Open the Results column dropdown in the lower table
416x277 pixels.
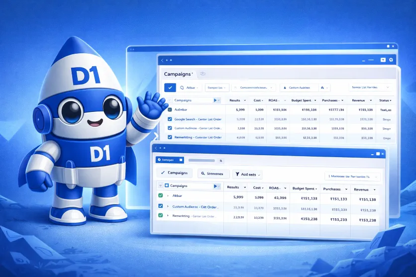click(x=245, y=187)
